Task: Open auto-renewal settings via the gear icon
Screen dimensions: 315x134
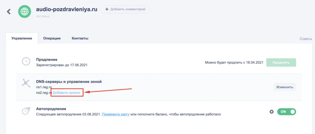Action: 272,112
